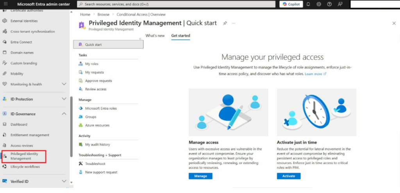Click the Entitlement management icon
Screen dimensions: 400x193
(5, 135)
